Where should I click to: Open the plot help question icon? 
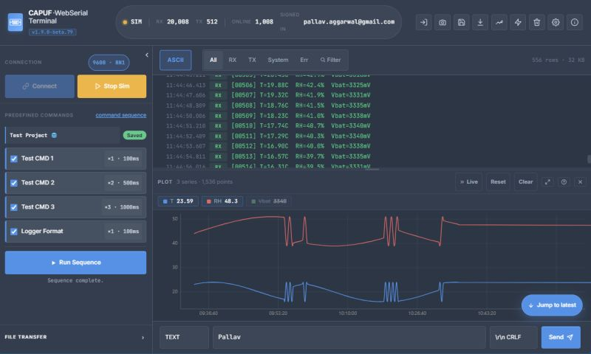tap(564, 182)
